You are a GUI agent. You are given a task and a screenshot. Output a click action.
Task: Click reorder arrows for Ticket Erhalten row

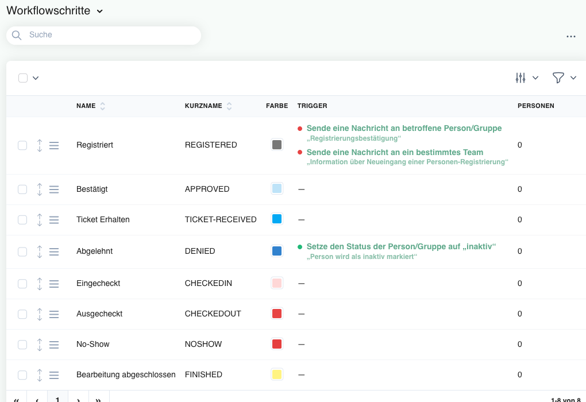click(x=40, y=220)
